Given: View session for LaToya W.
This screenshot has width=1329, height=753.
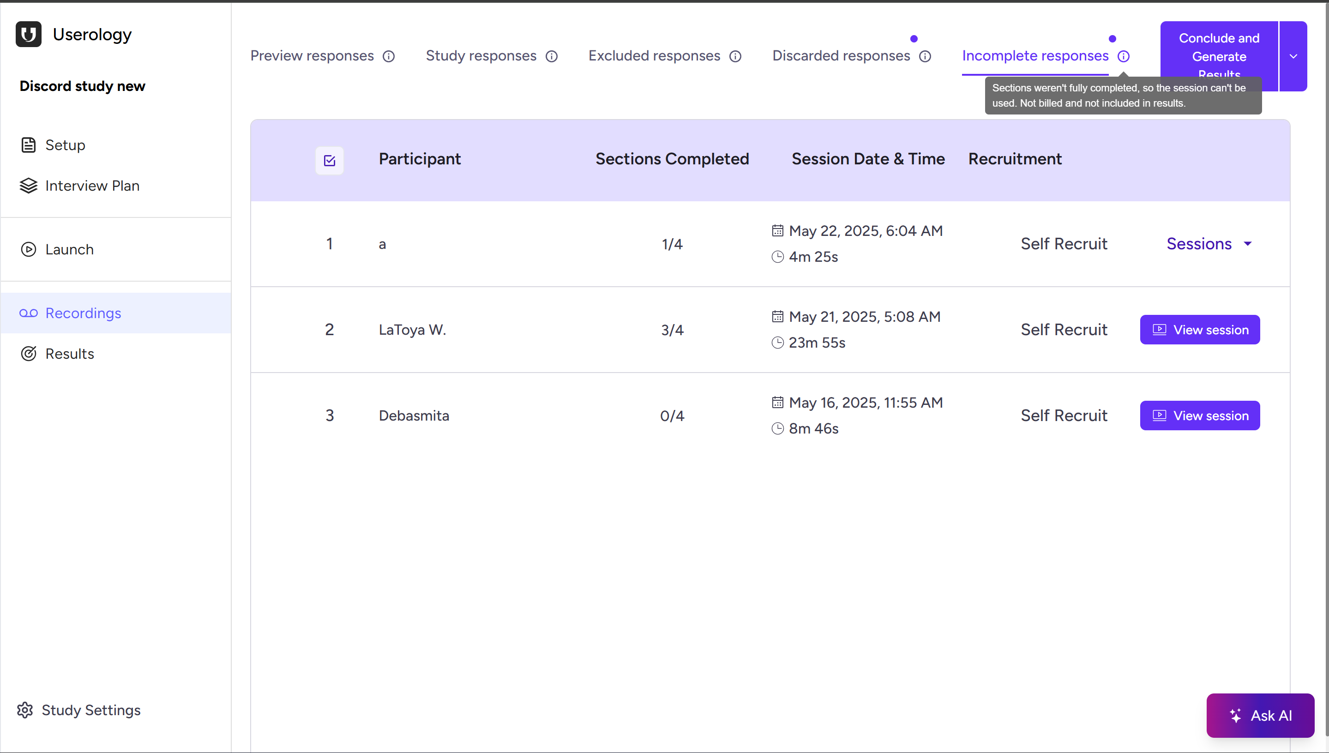Looking at the screenshot, I should (x=1200, y=330).
